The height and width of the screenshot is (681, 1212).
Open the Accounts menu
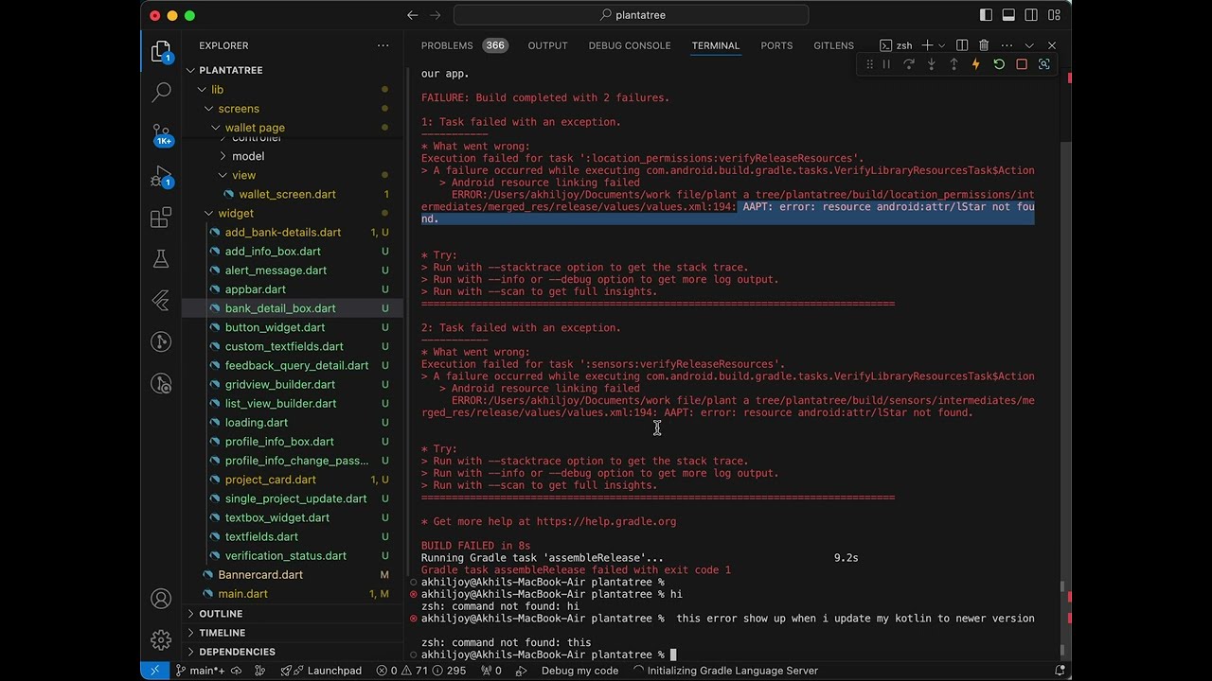point(161,599)
